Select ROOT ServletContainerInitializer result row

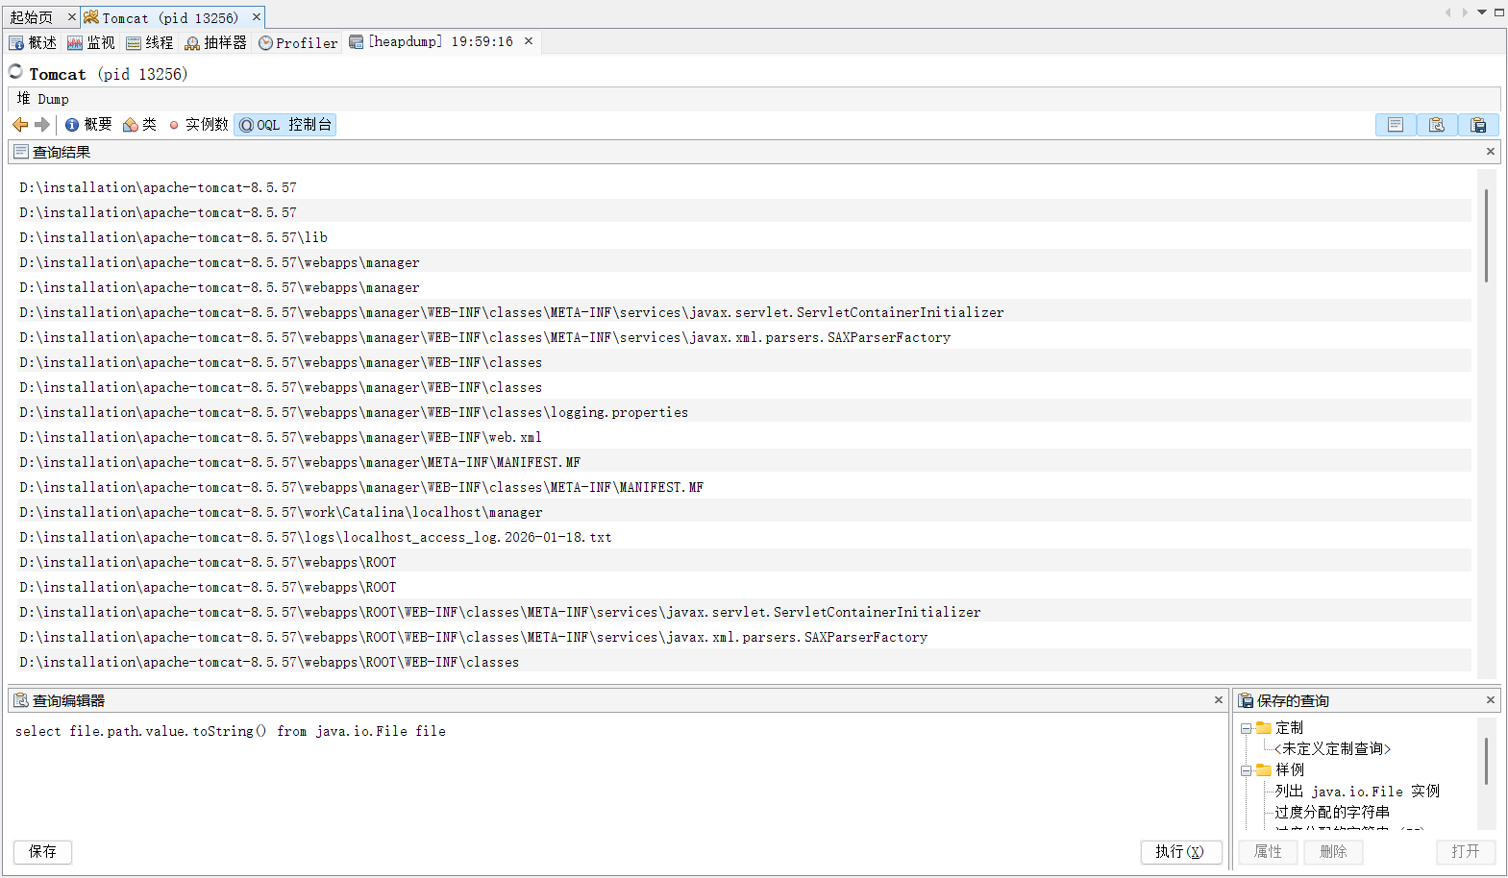(x=744, y=612)
